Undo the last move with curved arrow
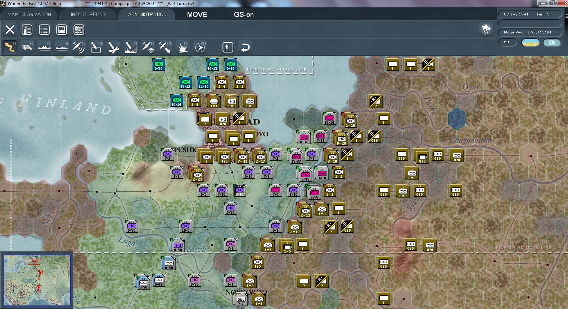 point(245,47)
